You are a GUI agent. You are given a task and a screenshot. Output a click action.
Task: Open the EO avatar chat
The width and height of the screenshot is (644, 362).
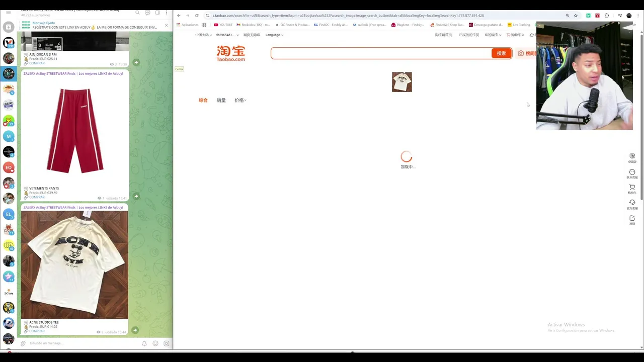pos(9,167)
